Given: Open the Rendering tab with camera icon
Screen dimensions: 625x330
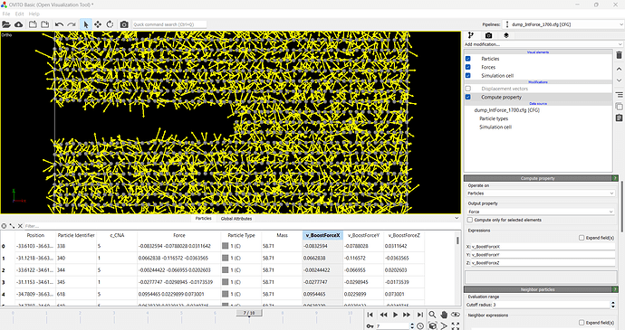Looking at the screenshot, I should click(x=488, y=35).
